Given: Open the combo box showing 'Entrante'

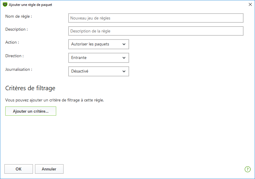Looking at the screenshot, I should [x=99, y=58].
